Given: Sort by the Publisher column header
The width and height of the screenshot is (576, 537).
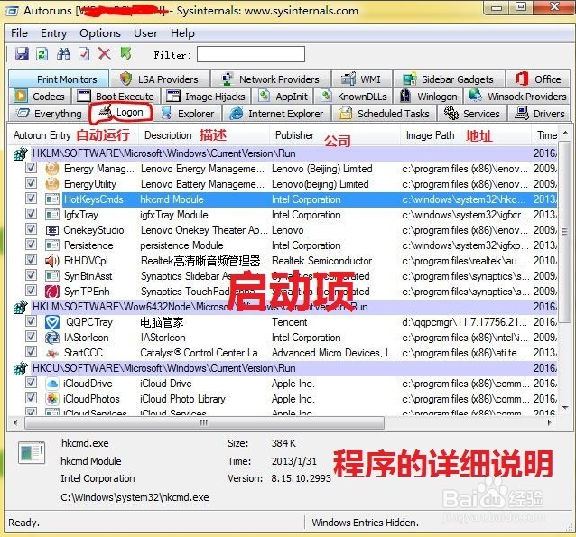Looking at the screenshot, I should 335,135.
